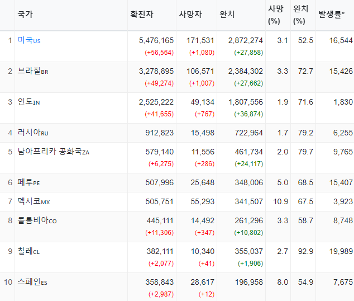Image resolution: width=354 pixels, height=301 pixels.
Task: Click Russia confirmed cases 912,823
Action: [x=159, y=133]
